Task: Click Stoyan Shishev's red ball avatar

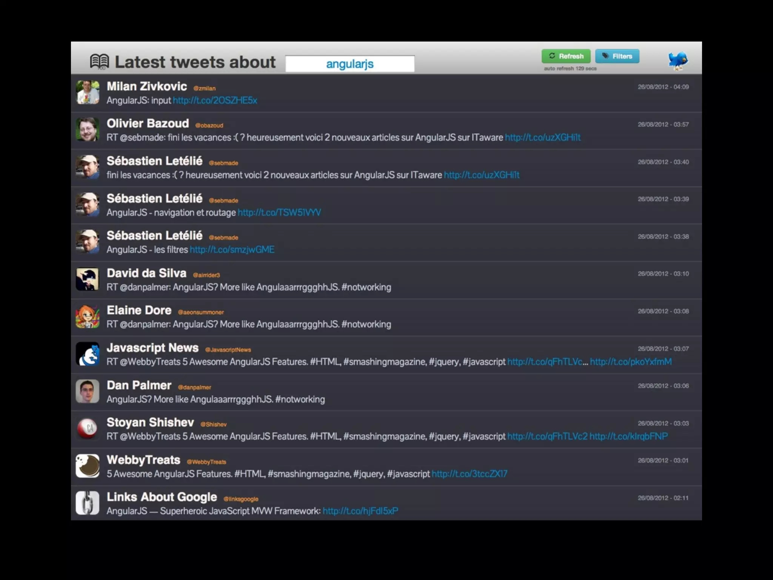Action: pos(88,429)
